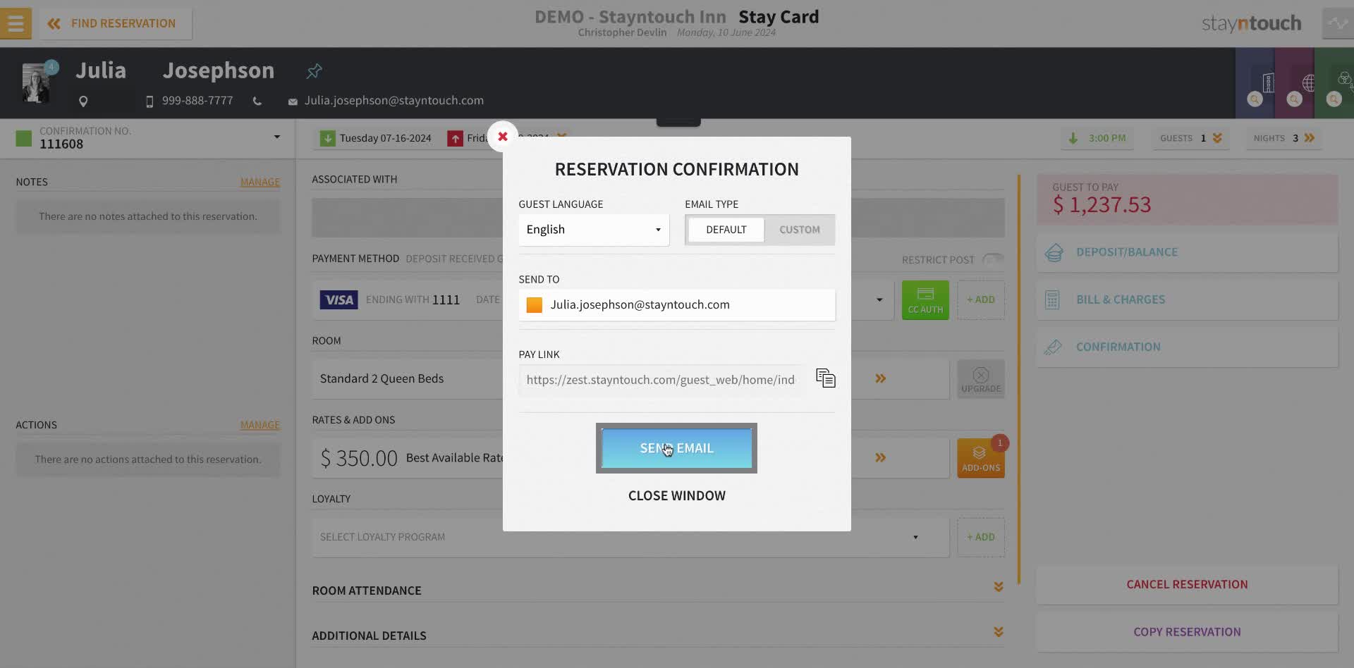Click the envelope icon before guest email
Viewport: 1354px width, 668px height.
[x=293, y=101]
